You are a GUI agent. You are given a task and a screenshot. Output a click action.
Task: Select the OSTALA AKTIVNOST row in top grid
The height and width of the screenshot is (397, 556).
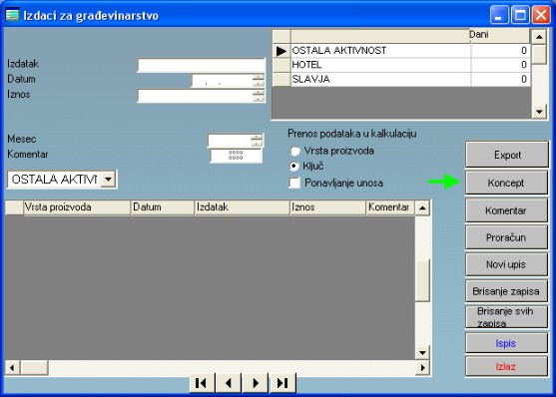(x=401, y=51)
